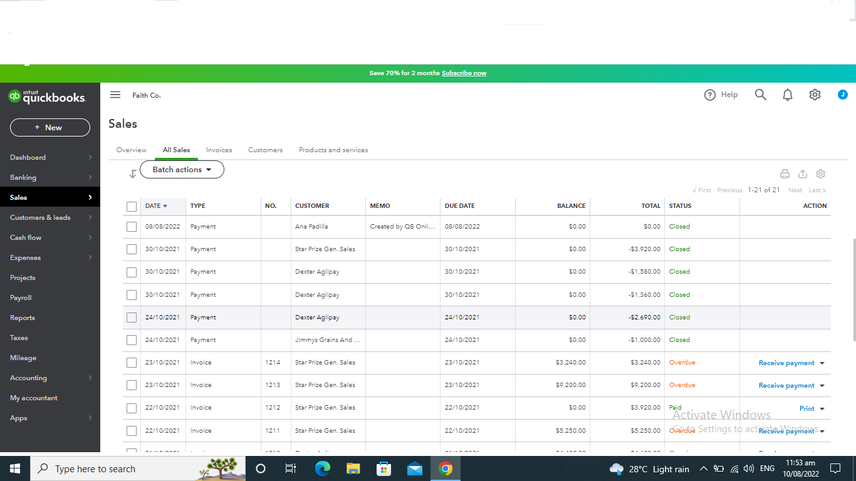The width and height of the screenshot is (856, 481).
Task: Check the Jimmys Grains payment row
Action: (x=132, y=340)
